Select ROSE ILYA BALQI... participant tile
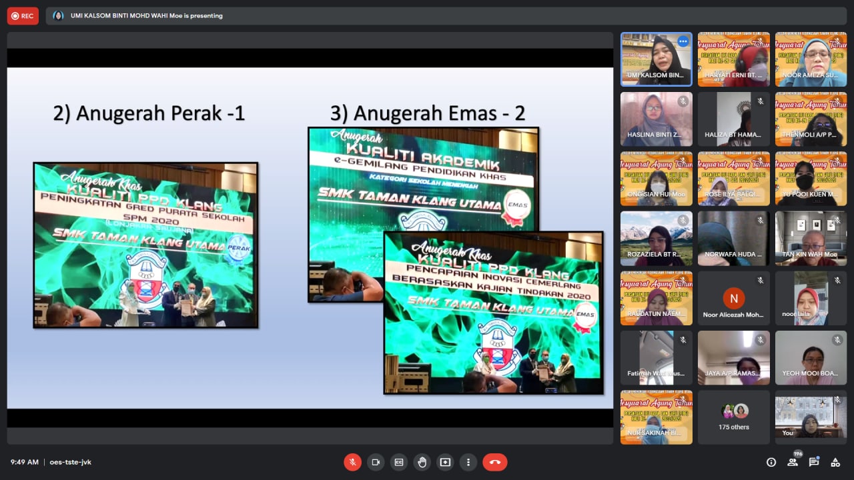 click(x=734, y=179)
